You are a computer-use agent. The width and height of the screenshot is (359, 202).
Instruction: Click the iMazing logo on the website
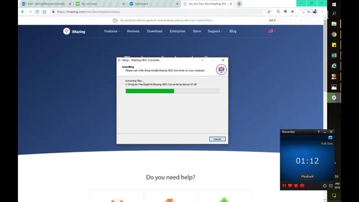(x=74, y=31)
